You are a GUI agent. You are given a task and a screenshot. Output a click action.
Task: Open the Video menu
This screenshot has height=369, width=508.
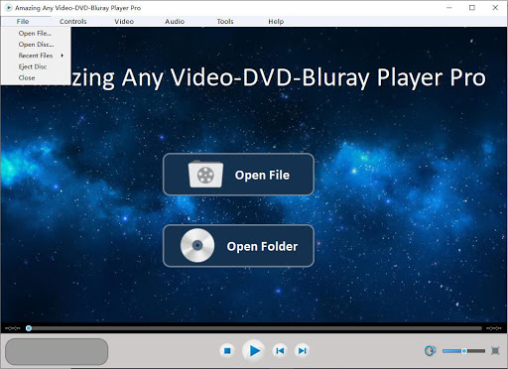pyautogui.click(x=124, y=22)
